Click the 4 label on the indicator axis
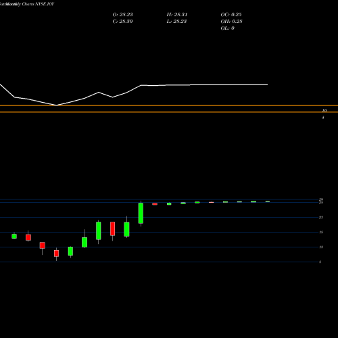The image size is (338, 338). (323, 118)
